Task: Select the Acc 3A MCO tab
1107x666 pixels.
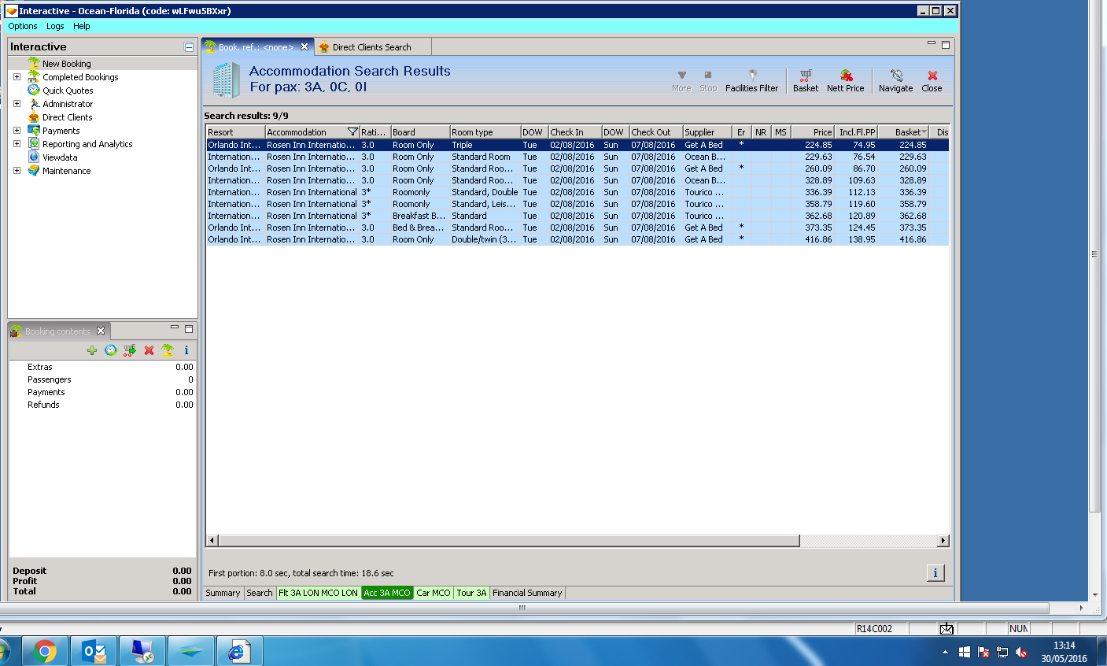Action: [x=387, y=593]
